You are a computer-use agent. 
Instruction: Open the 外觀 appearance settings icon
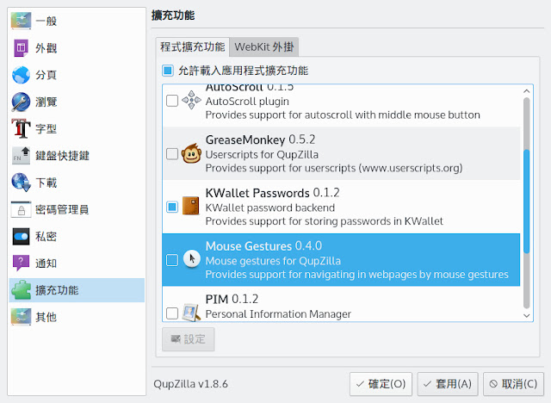21,47
